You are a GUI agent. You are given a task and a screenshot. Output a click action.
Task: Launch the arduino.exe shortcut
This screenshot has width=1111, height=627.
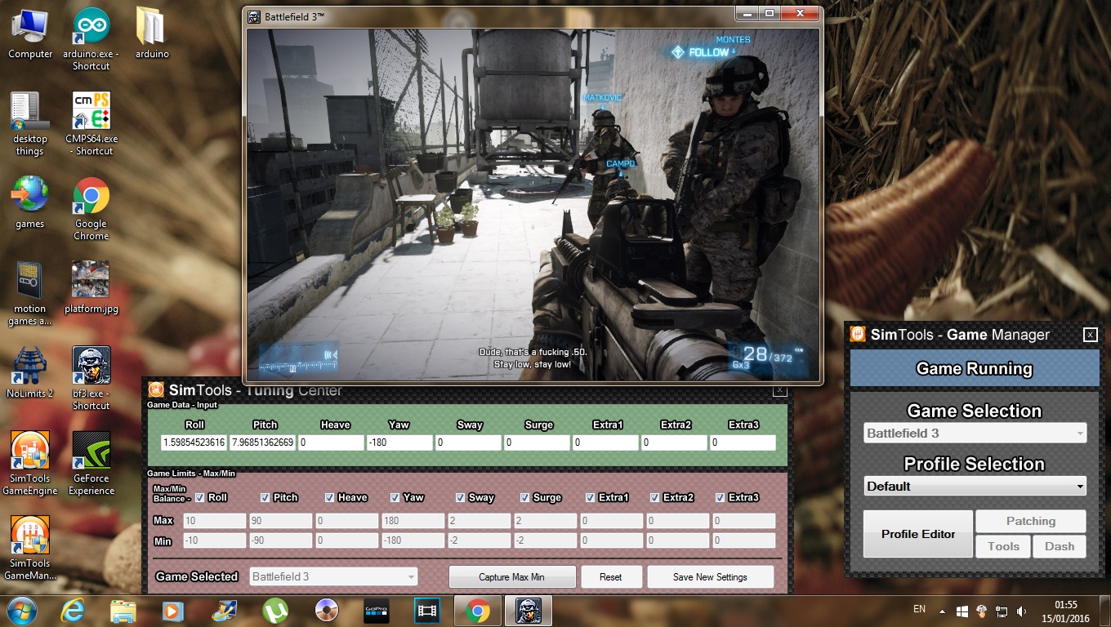tap(91, 39)
